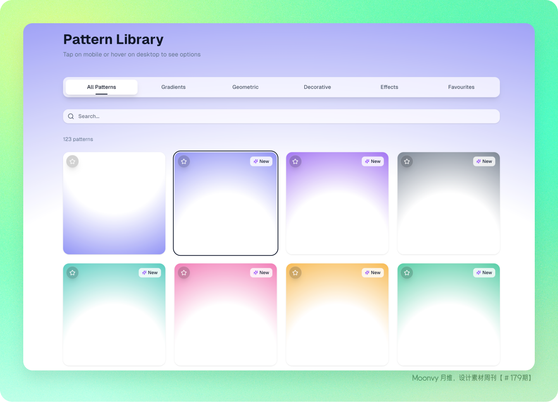558x402 pixels.
Task: Click star icon on the teal pattern
Action: (x=72, y=273)
